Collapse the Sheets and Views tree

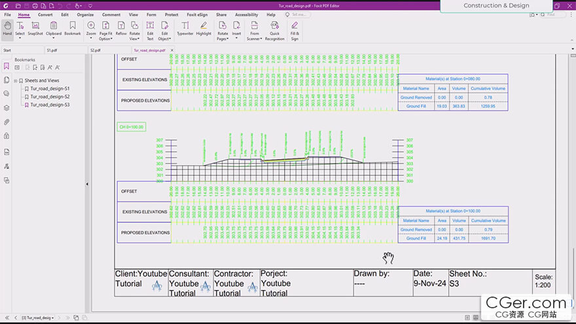pyautogui.click(x=16, y=81)
